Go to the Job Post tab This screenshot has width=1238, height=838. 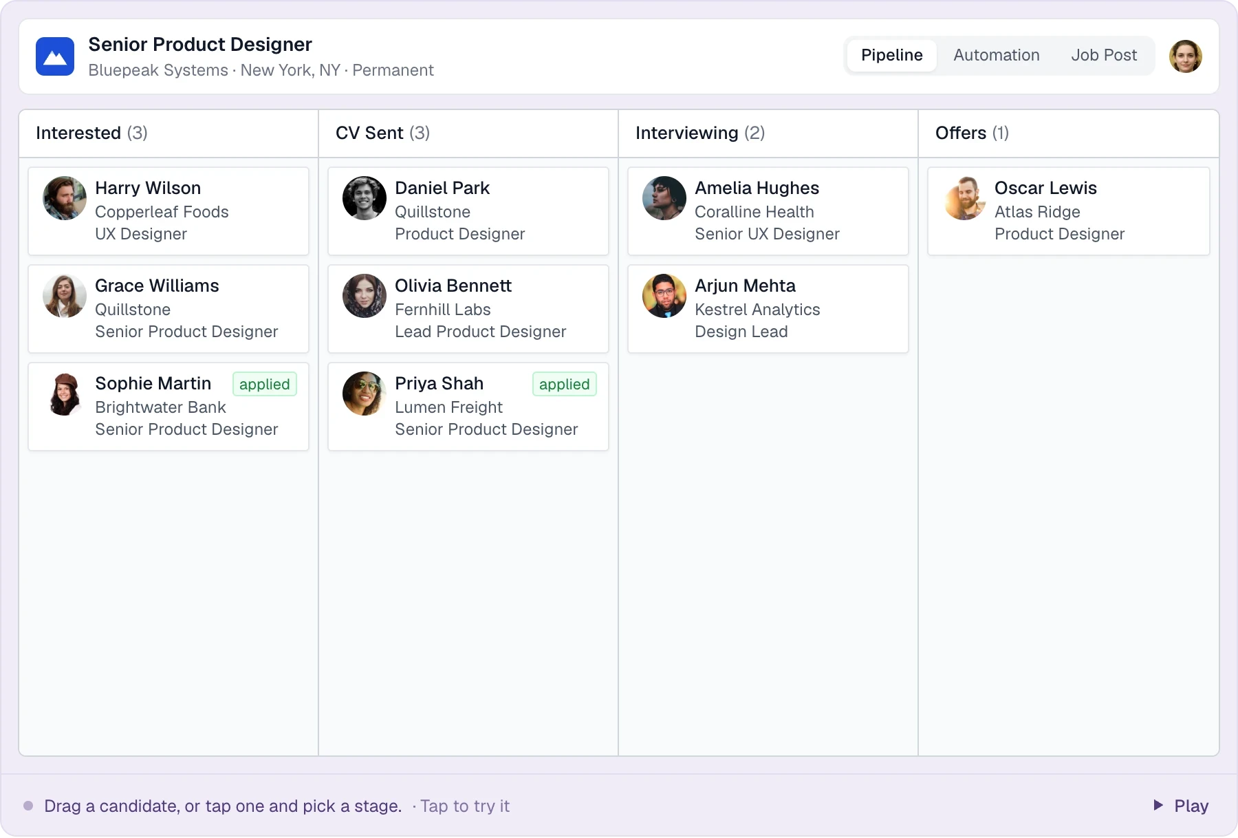pyautogui.click(x=1104, y=55)
